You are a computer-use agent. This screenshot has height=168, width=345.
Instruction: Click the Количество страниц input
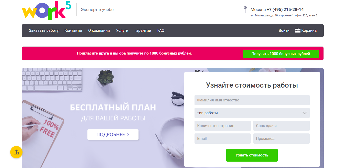tap(222, 126)
